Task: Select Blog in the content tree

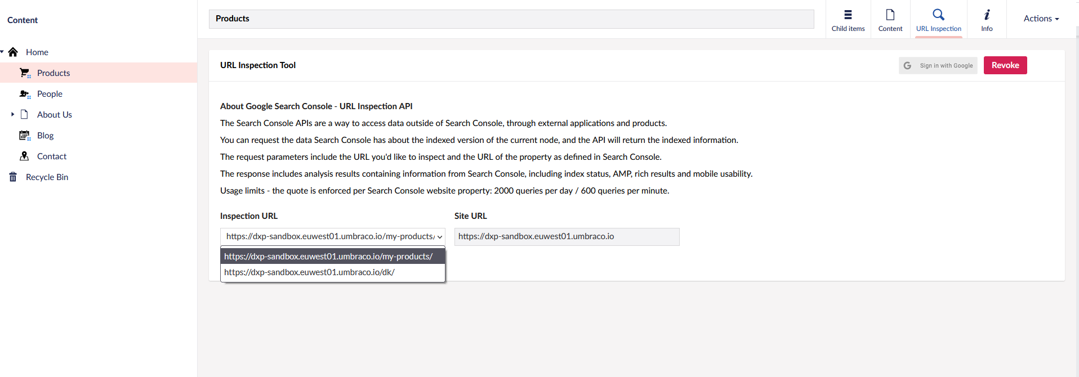Action: point(45,136)
